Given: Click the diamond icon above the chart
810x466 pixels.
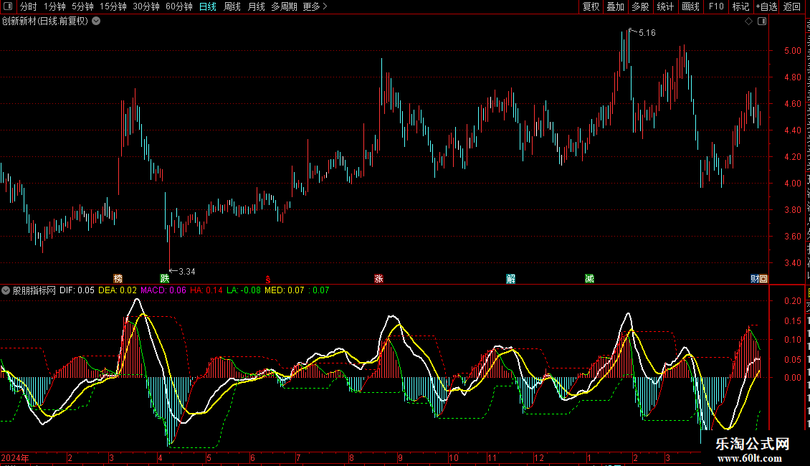Looking at the screenshot, I should pyautogui.click(x=748, y=22).
